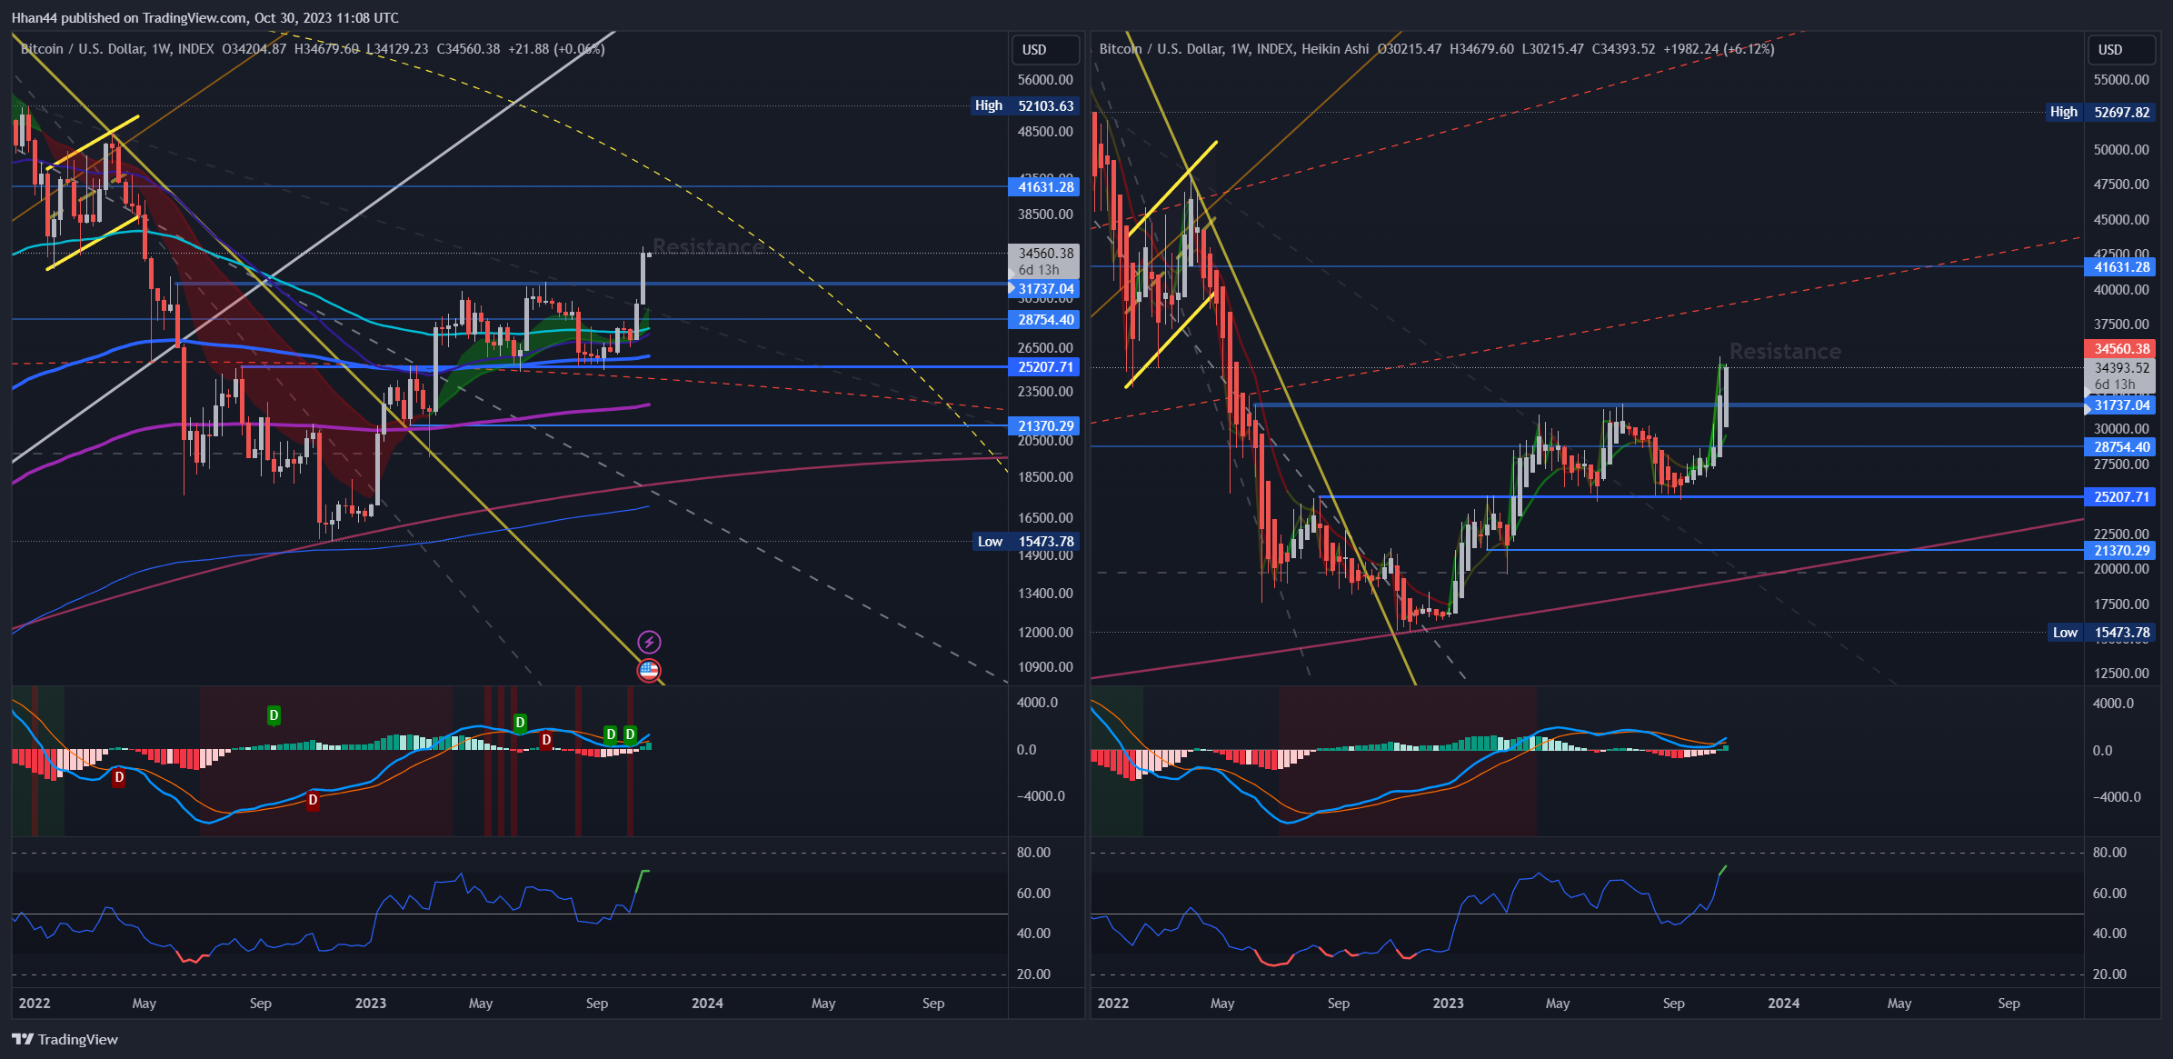The image size is (2173, 1059).
Task: Click the 2023 label on right chart time axis
Action: point(1448,1004)
